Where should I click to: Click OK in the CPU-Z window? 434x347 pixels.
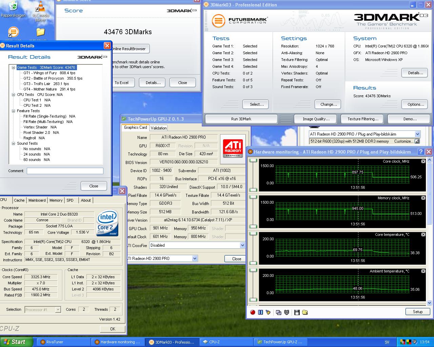pyautogui.click(x=113, y=329)
